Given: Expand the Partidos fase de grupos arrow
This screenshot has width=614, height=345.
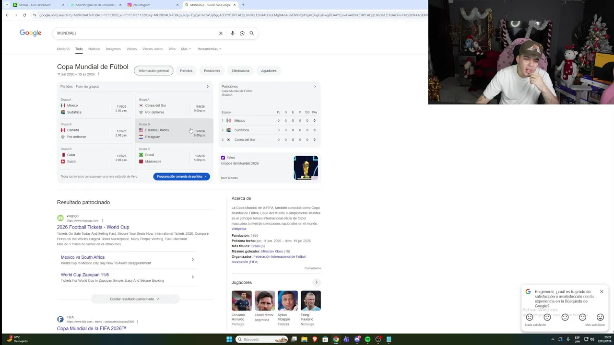Looking at the screenshot, I should pos(208,87).
